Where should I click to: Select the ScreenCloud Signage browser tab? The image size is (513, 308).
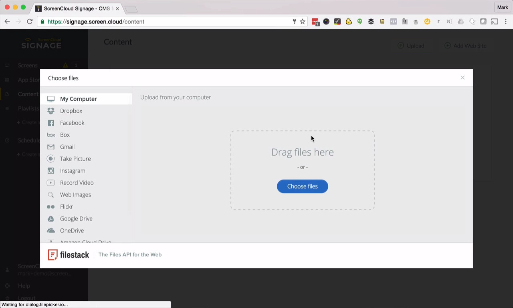[x=77, y=8]
